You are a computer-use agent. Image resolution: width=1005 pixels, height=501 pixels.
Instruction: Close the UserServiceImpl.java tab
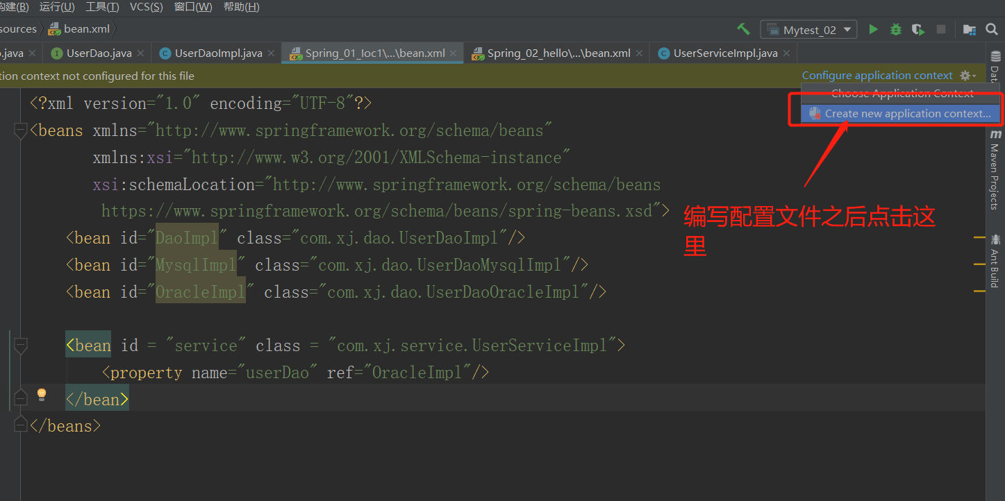point(786,53)
